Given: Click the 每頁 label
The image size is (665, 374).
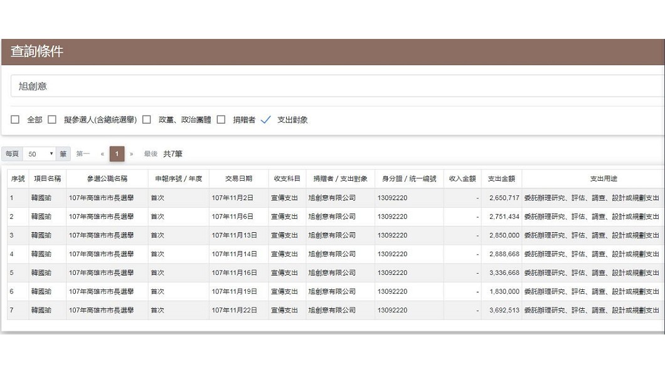Looking at the screenshot, I should click(x=13, y=154).
